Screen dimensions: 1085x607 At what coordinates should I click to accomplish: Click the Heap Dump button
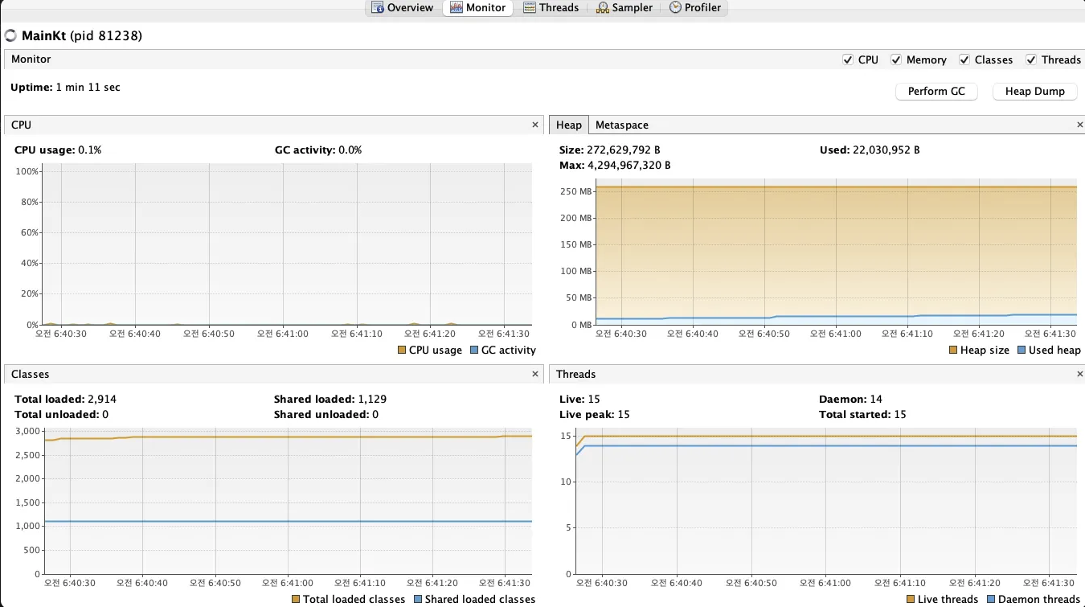[x=1034, y=92]
